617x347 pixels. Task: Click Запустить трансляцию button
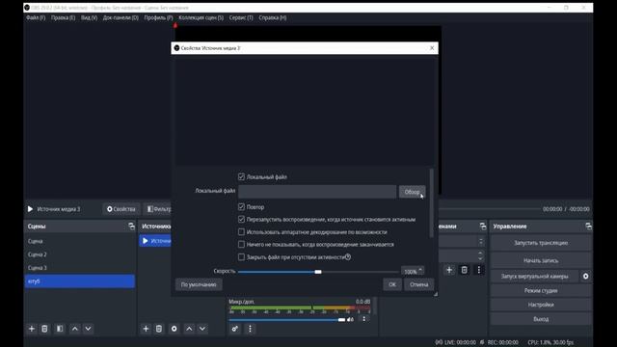click(541, 243)
